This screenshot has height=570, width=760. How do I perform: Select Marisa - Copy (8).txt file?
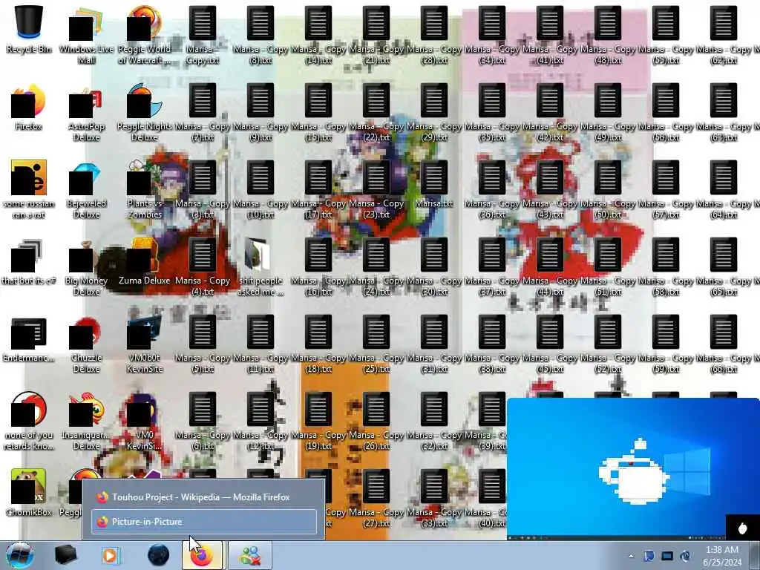[x=261, y=35]
